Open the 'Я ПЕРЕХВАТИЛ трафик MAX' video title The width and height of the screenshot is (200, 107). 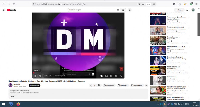point(176,48)
